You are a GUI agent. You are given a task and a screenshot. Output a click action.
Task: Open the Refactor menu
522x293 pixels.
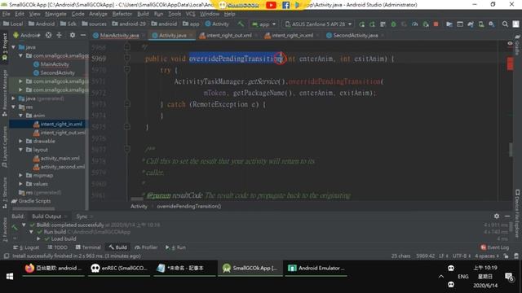point(122,14)
